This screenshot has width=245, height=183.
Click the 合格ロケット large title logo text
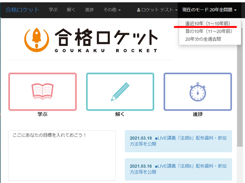(106, 37)
